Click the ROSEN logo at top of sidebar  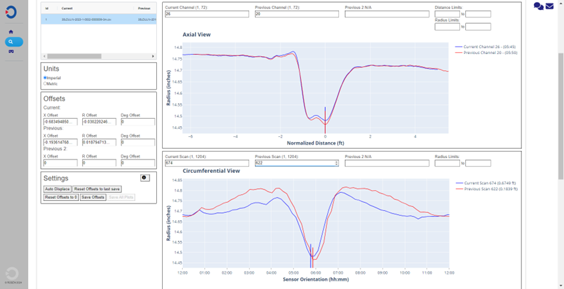(x=11, y=12)
